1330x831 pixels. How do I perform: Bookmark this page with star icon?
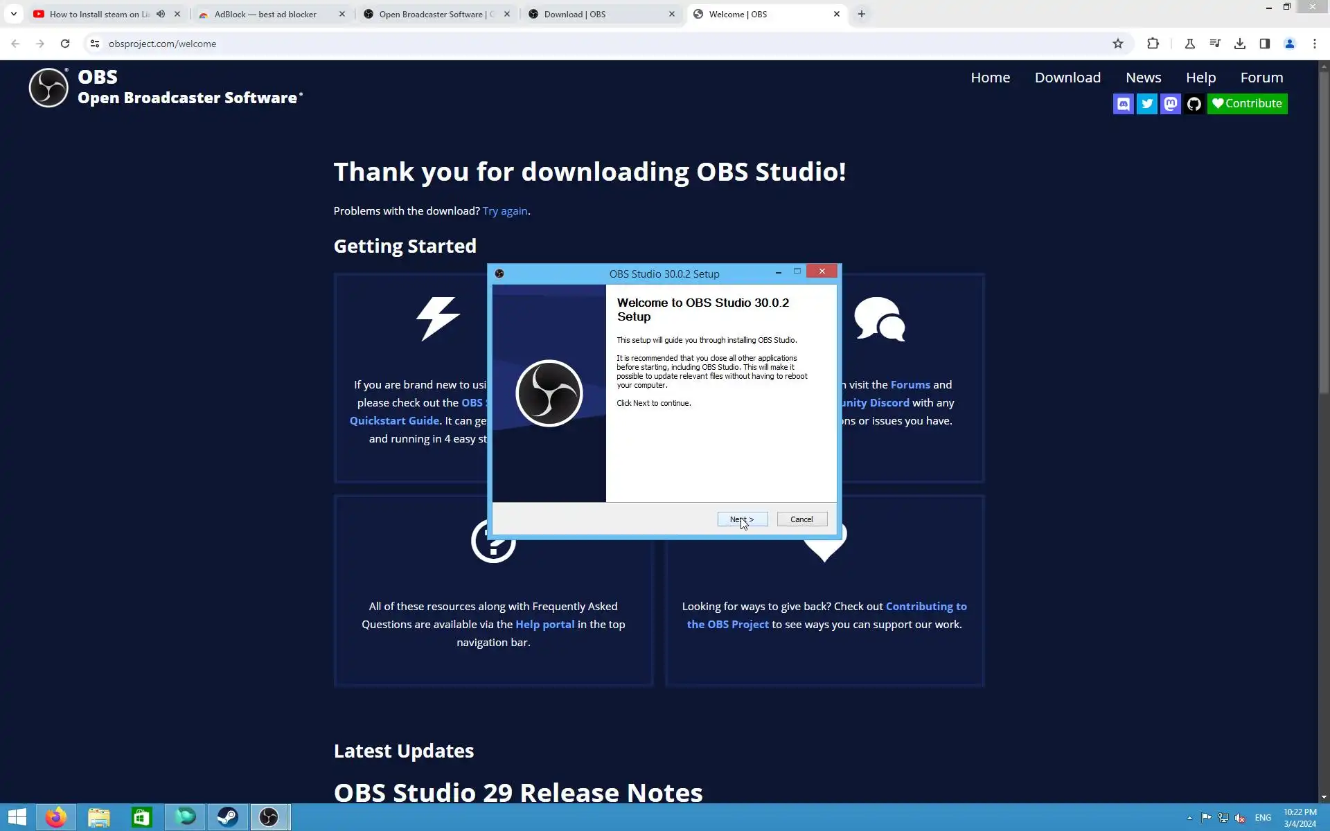coord(1117,44)
